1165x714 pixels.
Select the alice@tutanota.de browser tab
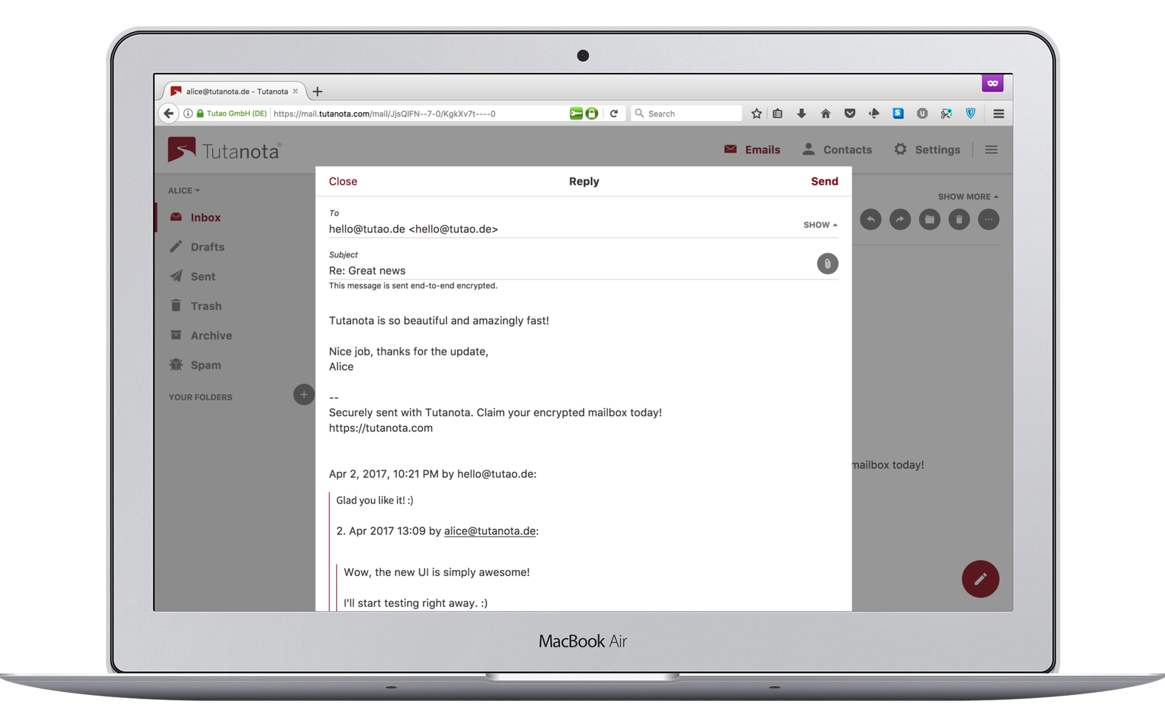pos(236,91)
